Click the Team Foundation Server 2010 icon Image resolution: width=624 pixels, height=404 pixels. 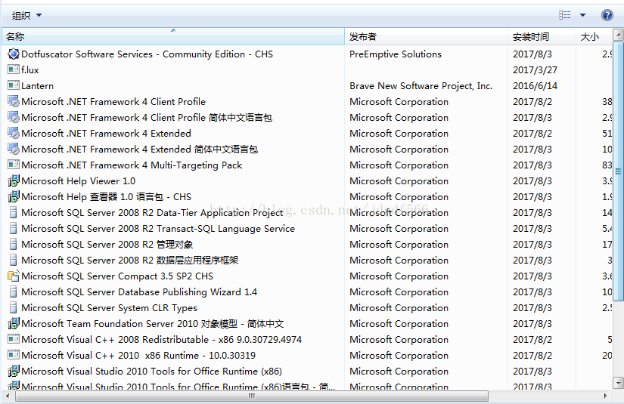pyautogui.click(x=14, y=323)
